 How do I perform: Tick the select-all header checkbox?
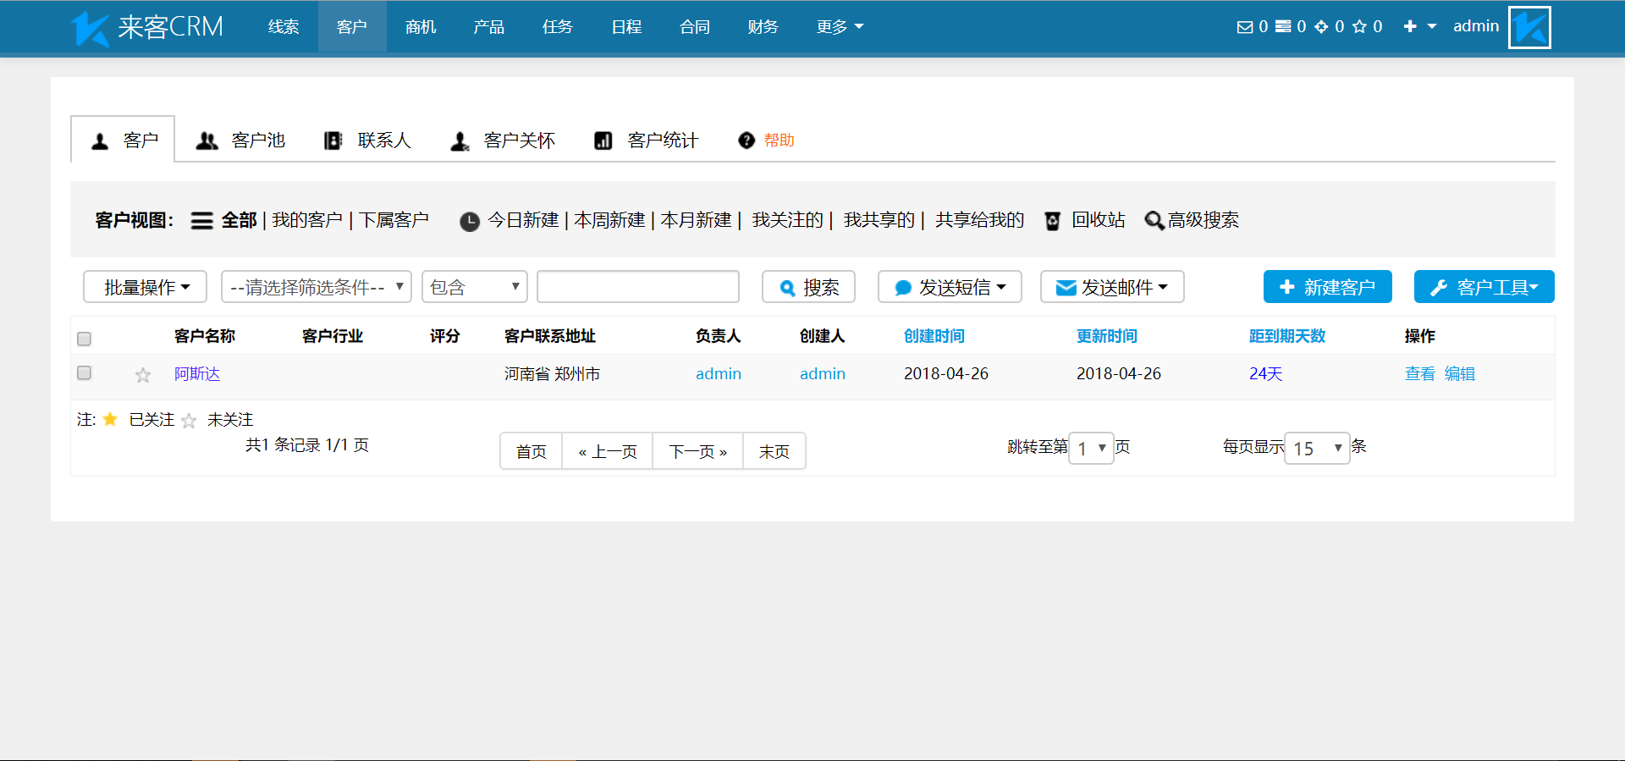(x=84, y=339)
